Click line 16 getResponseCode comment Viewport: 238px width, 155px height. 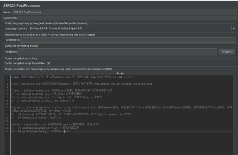40,131
